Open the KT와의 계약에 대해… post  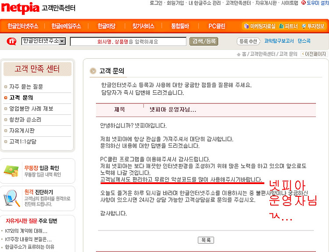point(26,231)
